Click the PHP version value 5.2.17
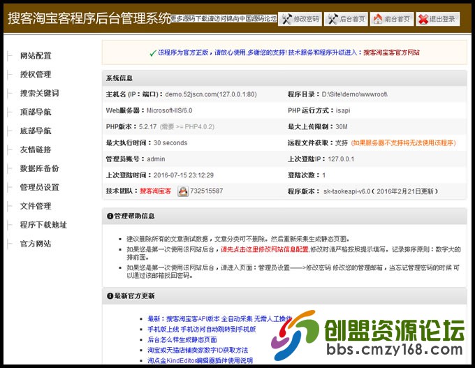The image size is (475, 368). pyautogui.click(x=148, y=126)
